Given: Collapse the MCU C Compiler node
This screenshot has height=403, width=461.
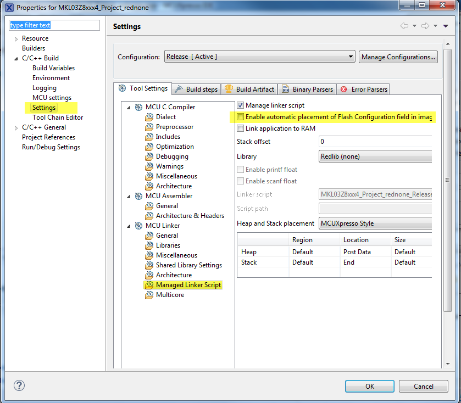Looking at the screenshot, I should click(x=129, y=108).
